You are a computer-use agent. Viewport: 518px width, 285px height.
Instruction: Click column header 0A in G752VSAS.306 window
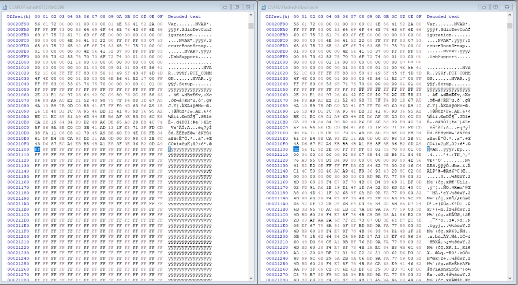pos(119,16)
